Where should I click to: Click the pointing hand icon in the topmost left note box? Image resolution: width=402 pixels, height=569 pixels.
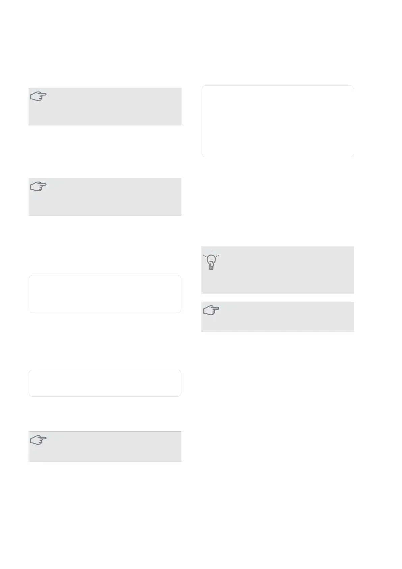(38, 96)
